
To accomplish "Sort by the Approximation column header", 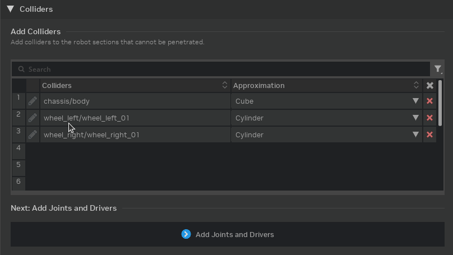I will pyautogui.click(x=325, y=86).
